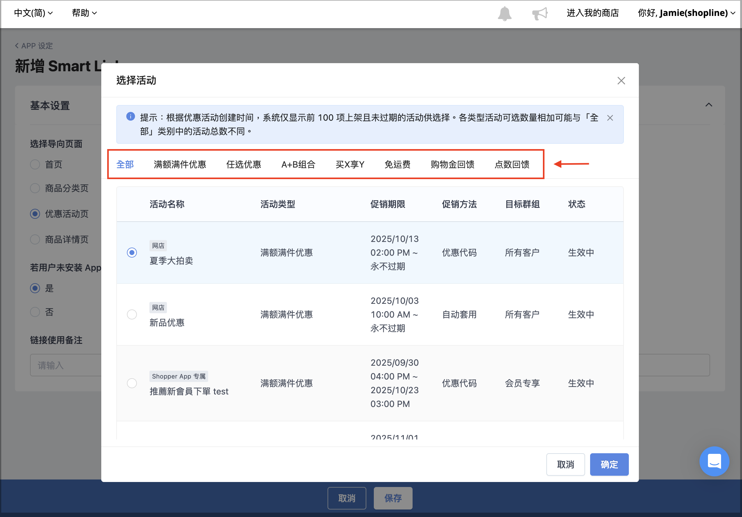Click the megaphone announcements icon
Viewport: 742px width, 517px height.
[x=540, y=13]
